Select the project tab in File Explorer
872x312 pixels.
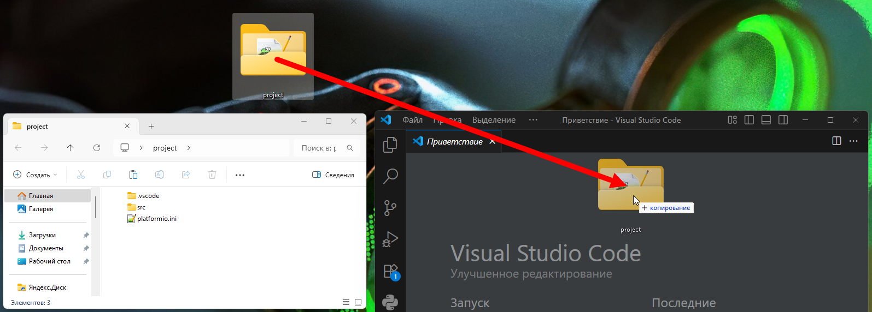point(72,126)
